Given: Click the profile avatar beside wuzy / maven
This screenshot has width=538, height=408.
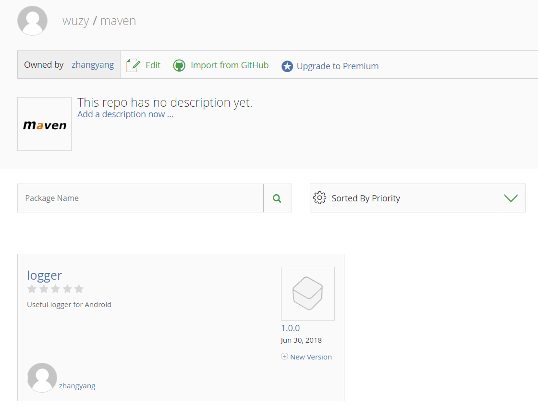Looking at the screenshot, I should coord(32,21).
